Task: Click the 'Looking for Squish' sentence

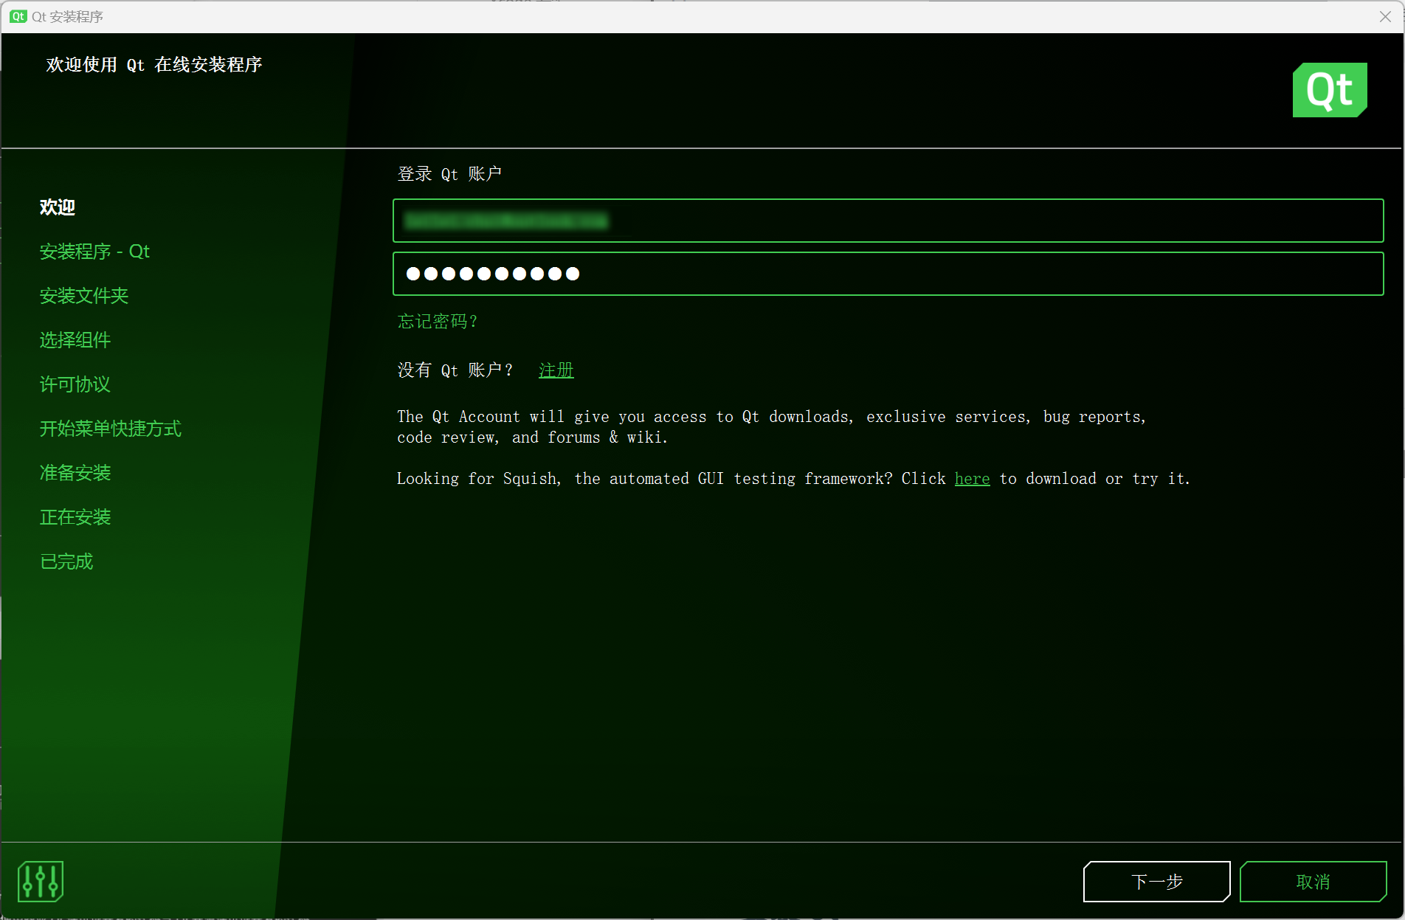Action: point(793,479)
